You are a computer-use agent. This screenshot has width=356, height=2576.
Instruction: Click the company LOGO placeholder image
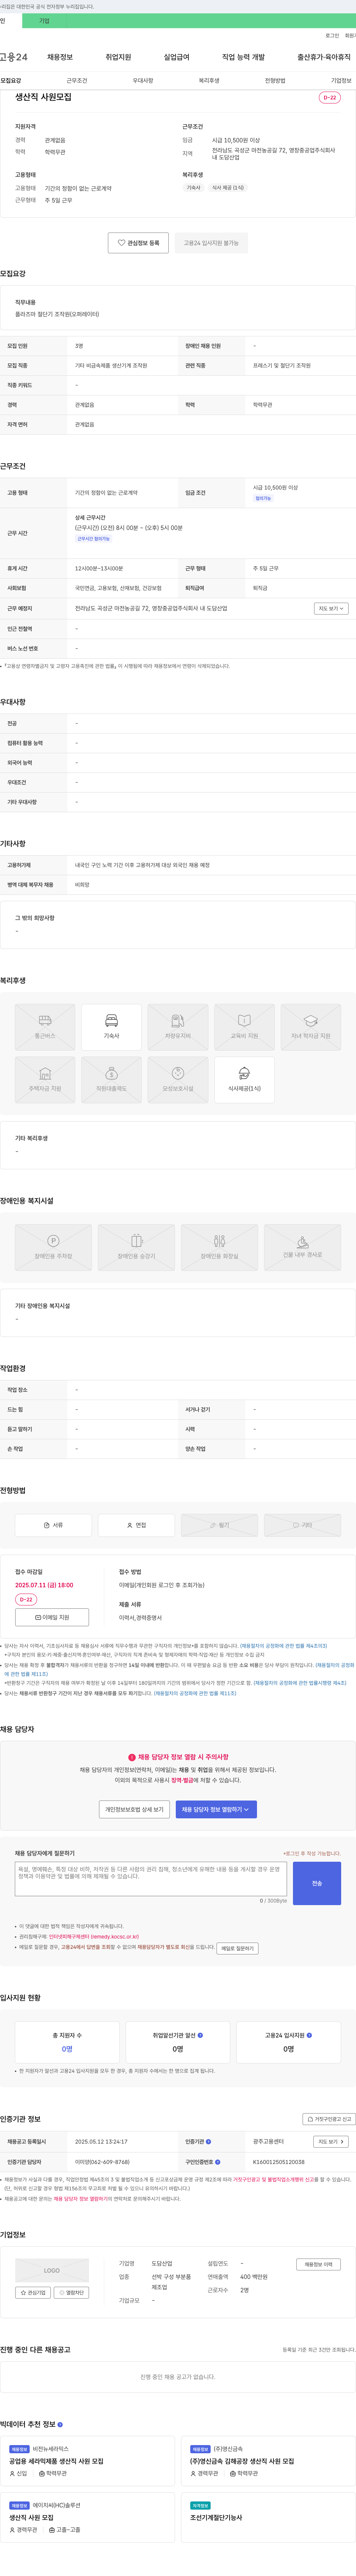click(52, 2270)
